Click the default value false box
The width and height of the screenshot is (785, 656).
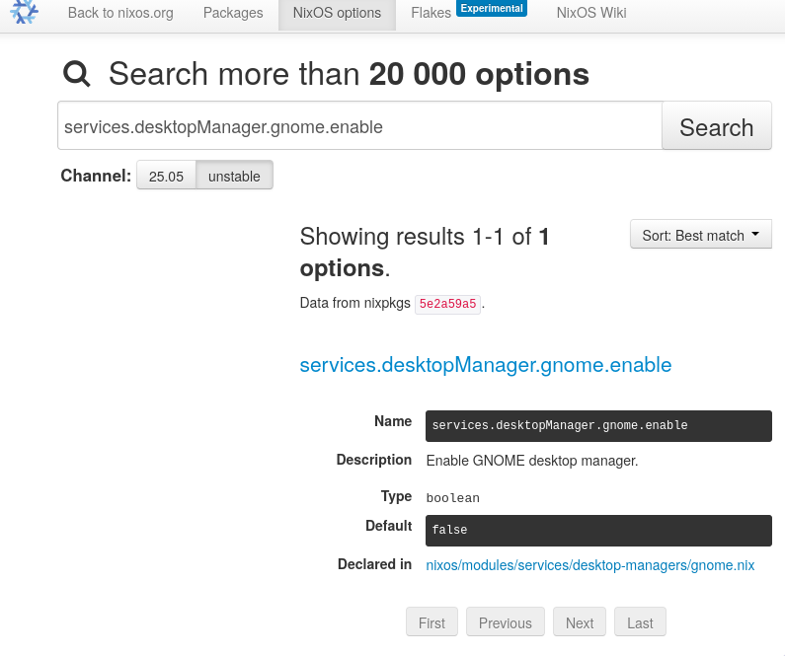tap(597, 530)
